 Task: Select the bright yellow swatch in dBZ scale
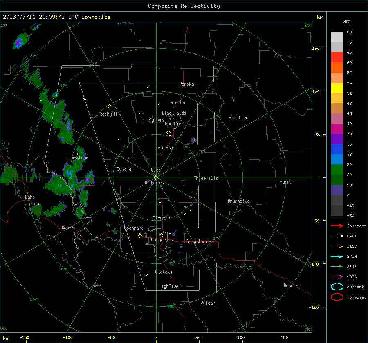(x=337, y=88)
